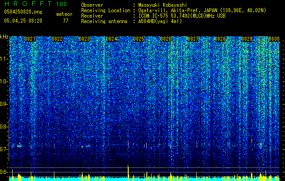Screen dimensions: 285x181
Task: Select the A504HB(yagi 4el) antenna text
Action: tap(160, 21)
